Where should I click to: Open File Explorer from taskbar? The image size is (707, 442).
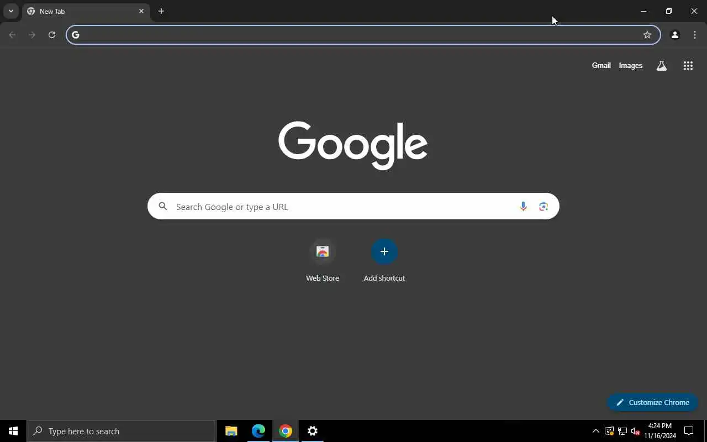(231, 431)
